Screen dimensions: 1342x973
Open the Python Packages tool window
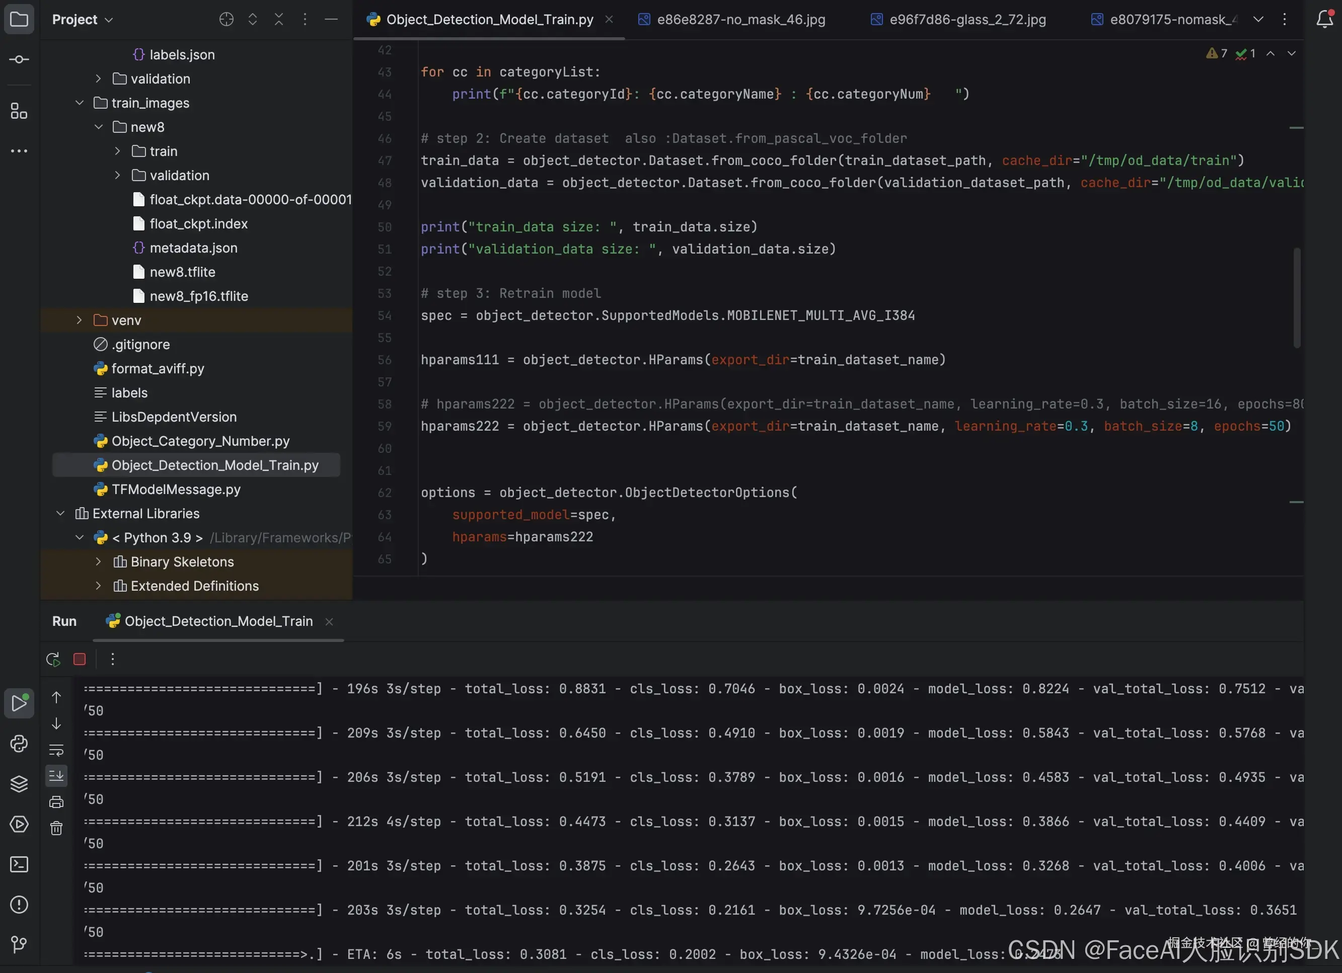(x=19, y=784)
